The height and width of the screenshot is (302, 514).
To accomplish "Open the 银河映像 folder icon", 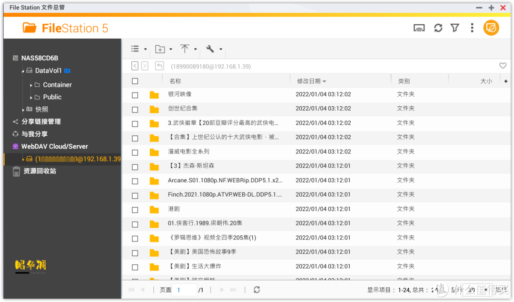I will click(154, 95).
